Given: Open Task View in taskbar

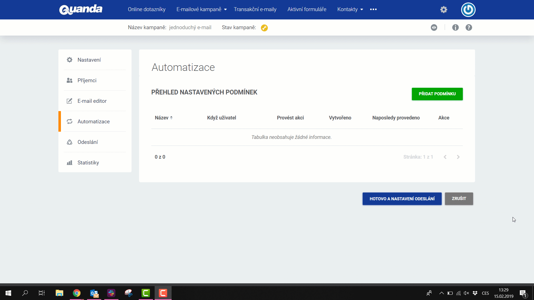Looking at the screenshot, I should (x=42, y=293).
